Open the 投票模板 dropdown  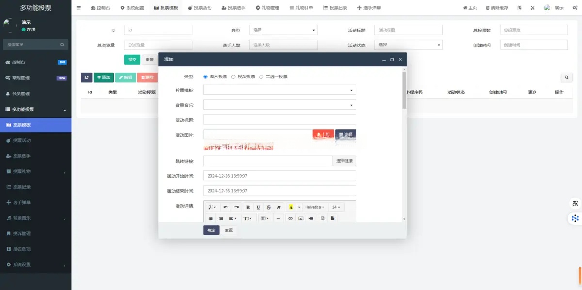pyautogui.click(x=279, y=90)
